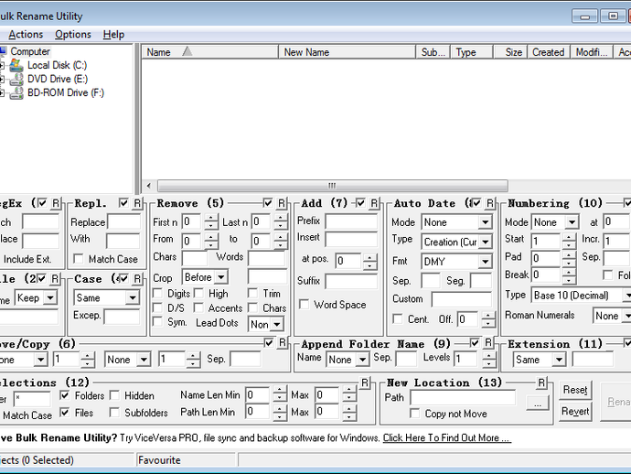
Task: Click the Replace input field
Action: (x=123, y=221)
